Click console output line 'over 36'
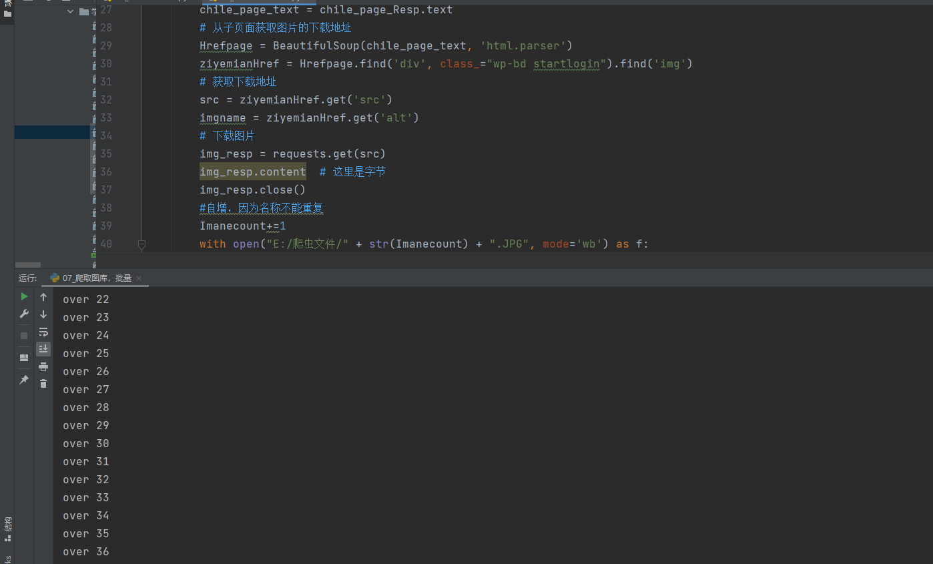Screen dimensions: 933x564 [86, 552]
